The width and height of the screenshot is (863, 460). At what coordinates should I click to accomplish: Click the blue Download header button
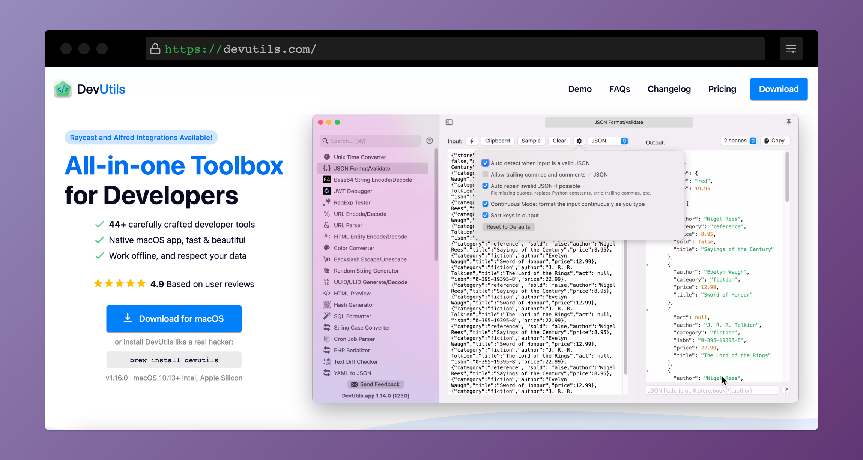779,89
